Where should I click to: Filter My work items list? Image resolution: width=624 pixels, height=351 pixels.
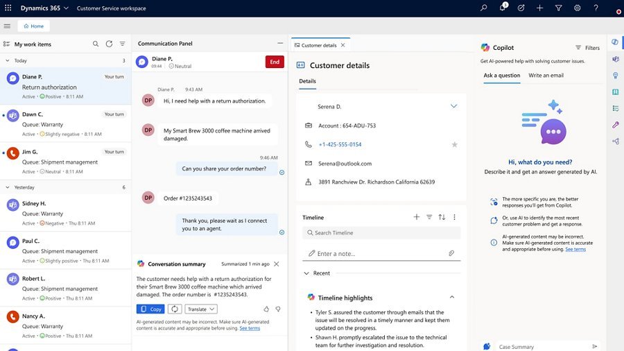[122, 44]
